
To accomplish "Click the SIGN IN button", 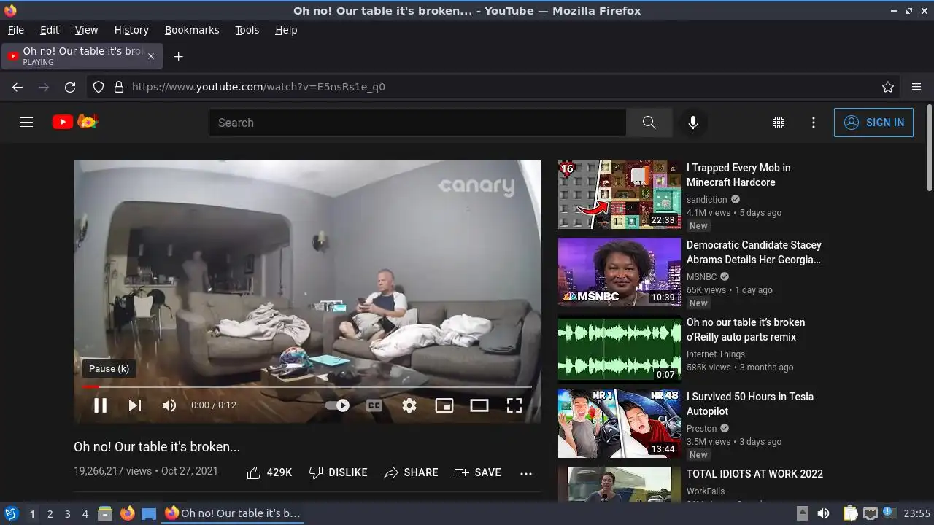I will coord(873,122).
